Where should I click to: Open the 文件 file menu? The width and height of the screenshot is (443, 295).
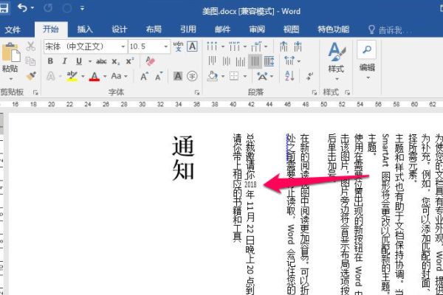pos(13,29)
